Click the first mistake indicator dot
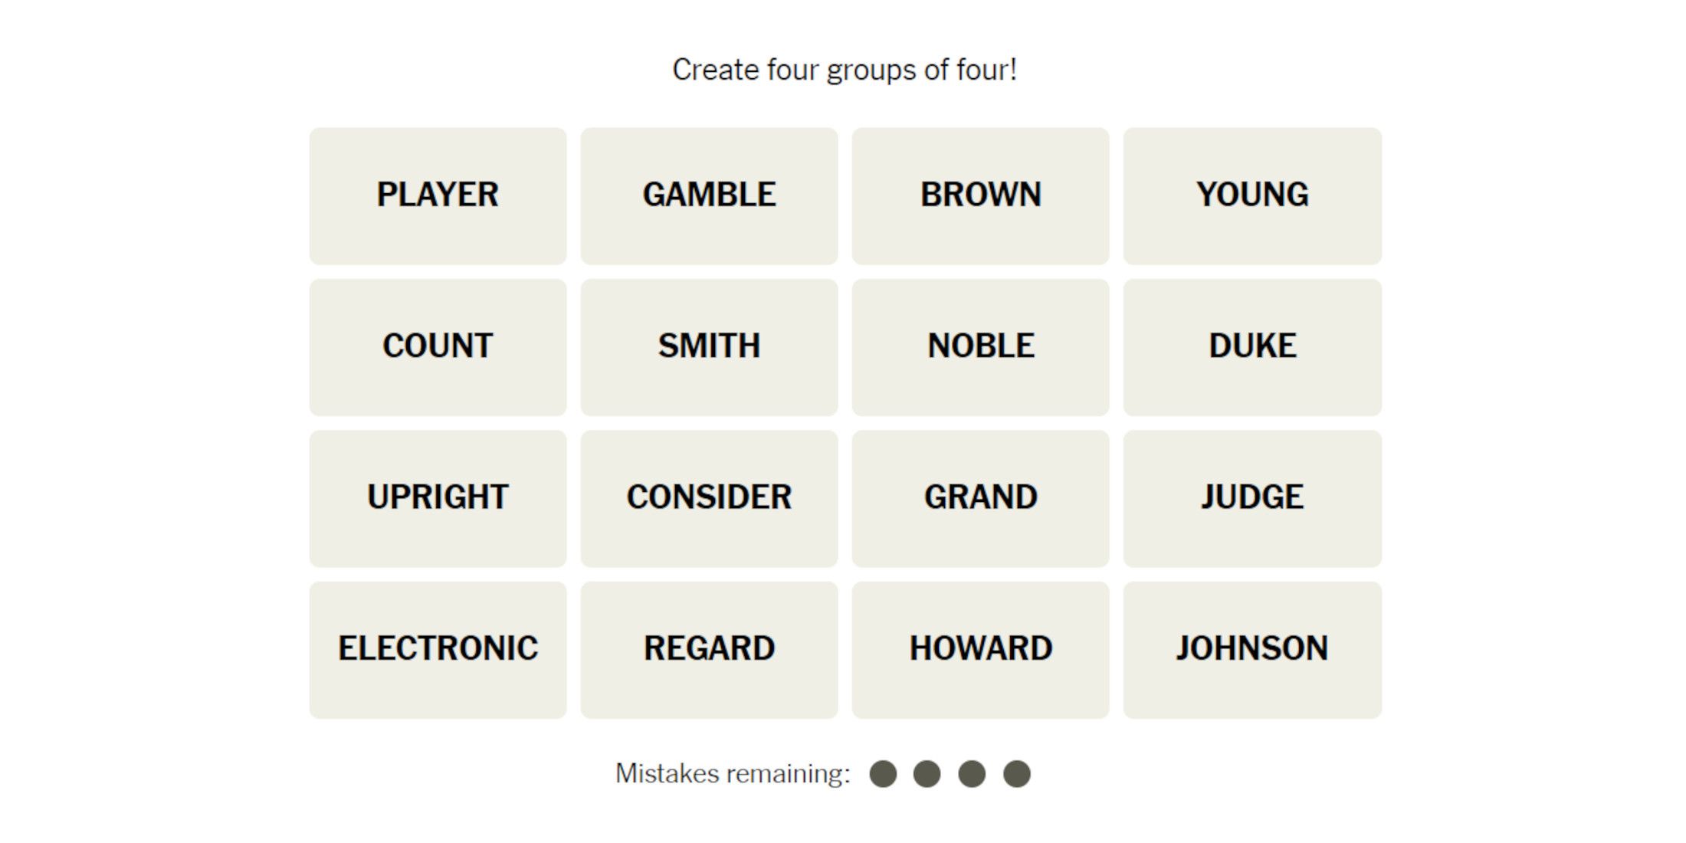 click(884, 774)
